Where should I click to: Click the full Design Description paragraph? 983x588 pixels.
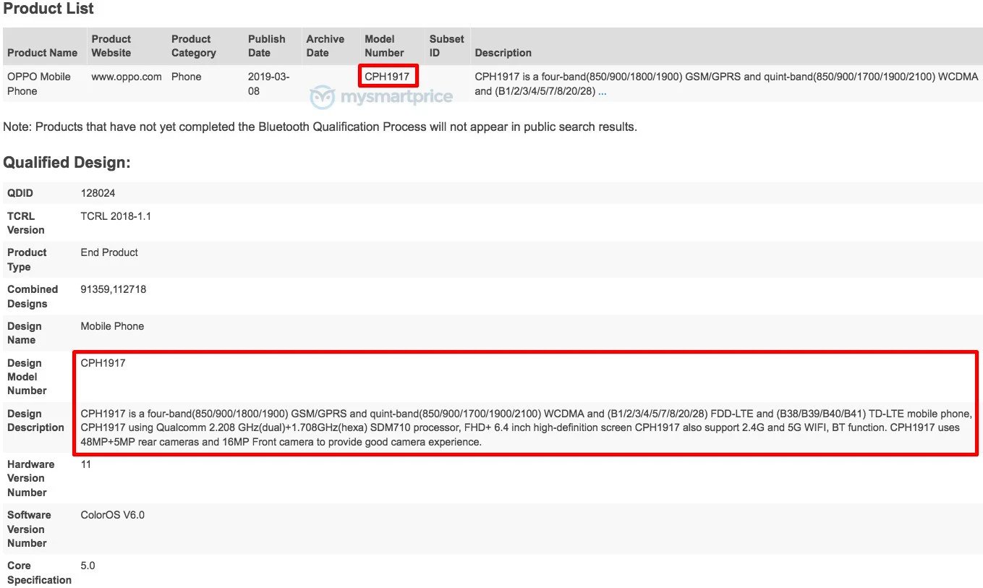coord(526,427)
